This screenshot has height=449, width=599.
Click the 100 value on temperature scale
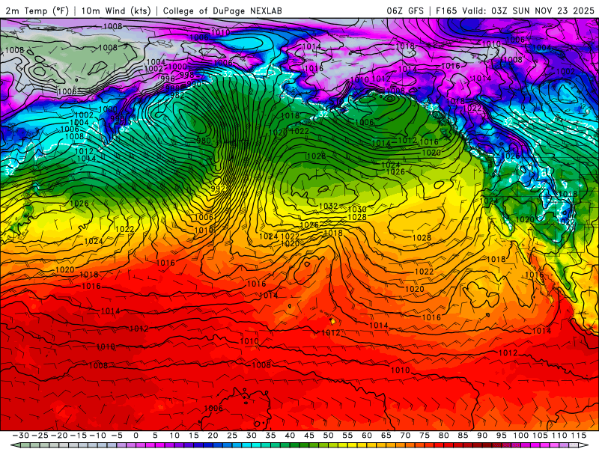(x=520, y=436)
